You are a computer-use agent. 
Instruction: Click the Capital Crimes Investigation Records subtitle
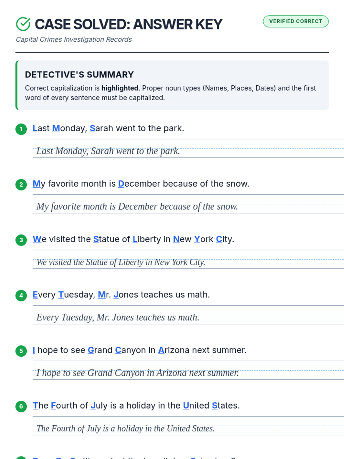coord(74,39)
